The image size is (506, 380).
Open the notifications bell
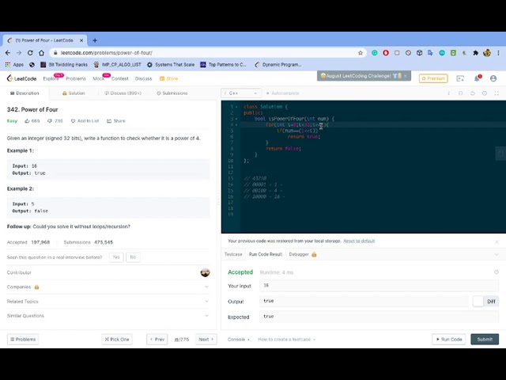477,78
